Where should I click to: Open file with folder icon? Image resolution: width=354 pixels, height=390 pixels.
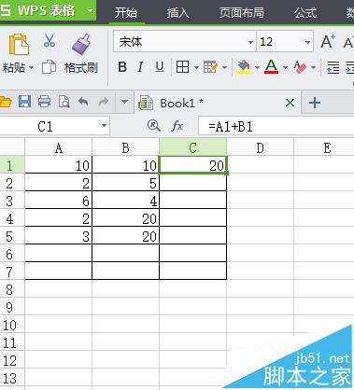pyautogui.click(x=6, y=102)
